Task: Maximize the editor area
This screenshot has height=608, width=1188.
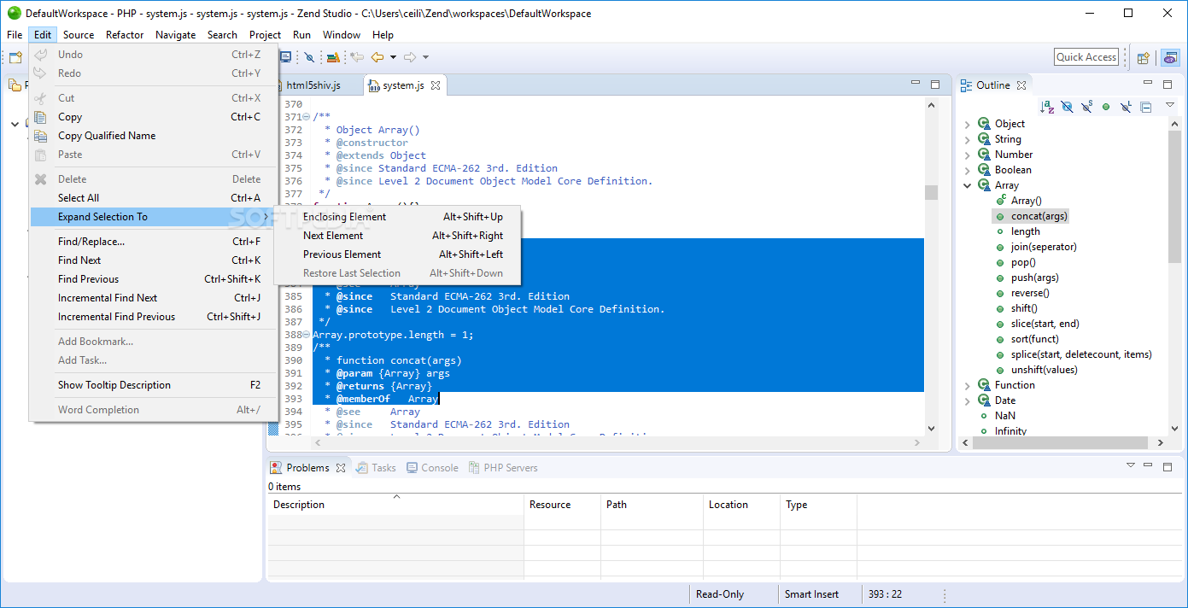Action: click(x=935, y=84)
